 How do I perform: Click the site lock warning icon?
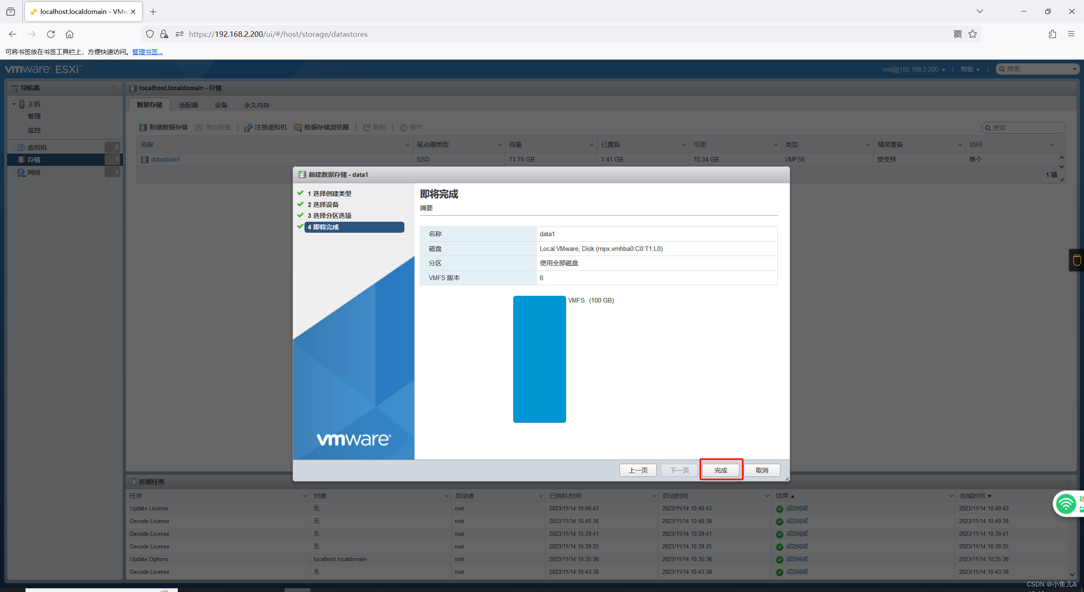click(x=164, y=34)
